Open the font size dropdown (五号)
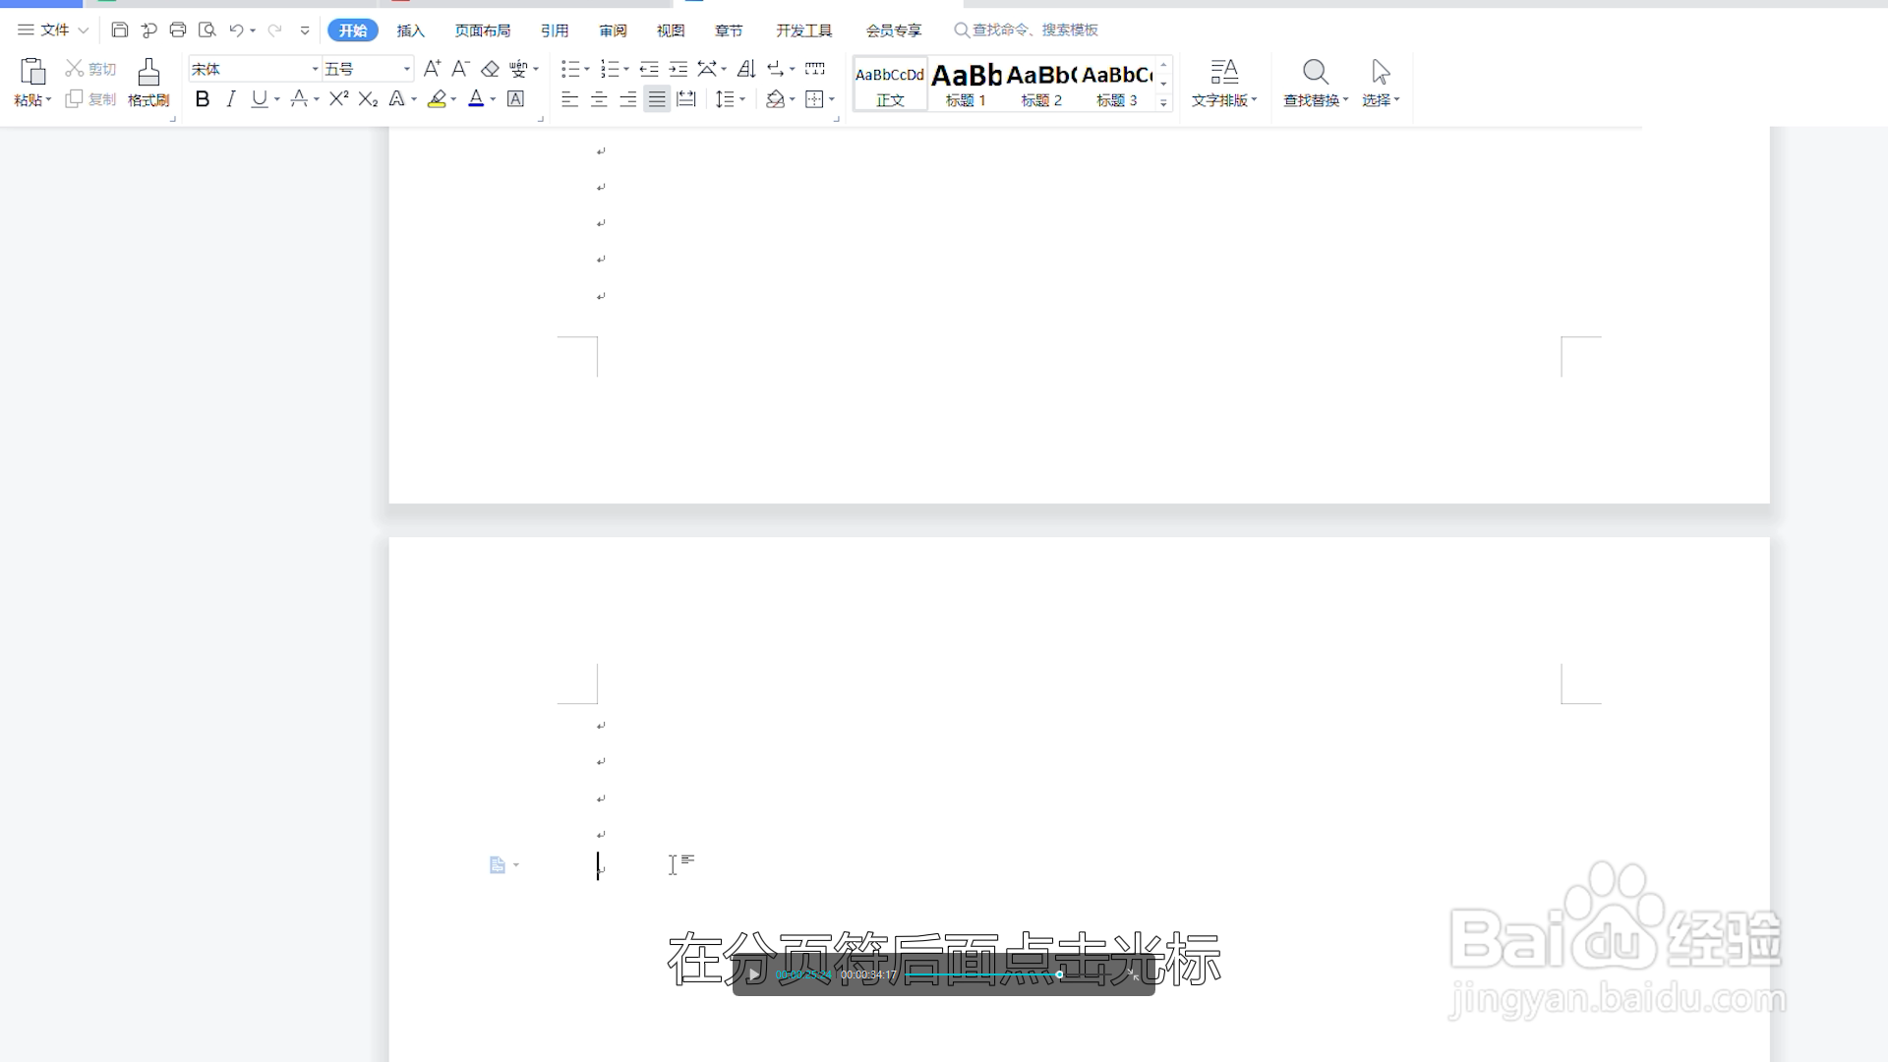The image size is (1888, 1062). [x=406, y=69]
